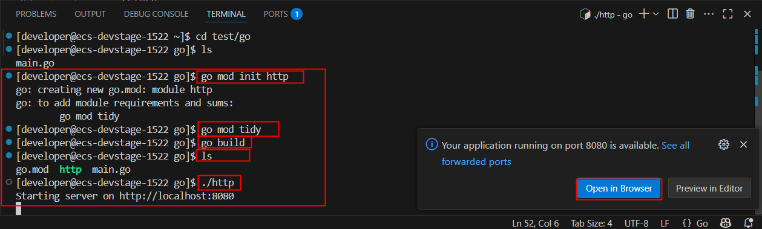
Task: Click Preview in Editor button
Action: (x=709, y=189)
